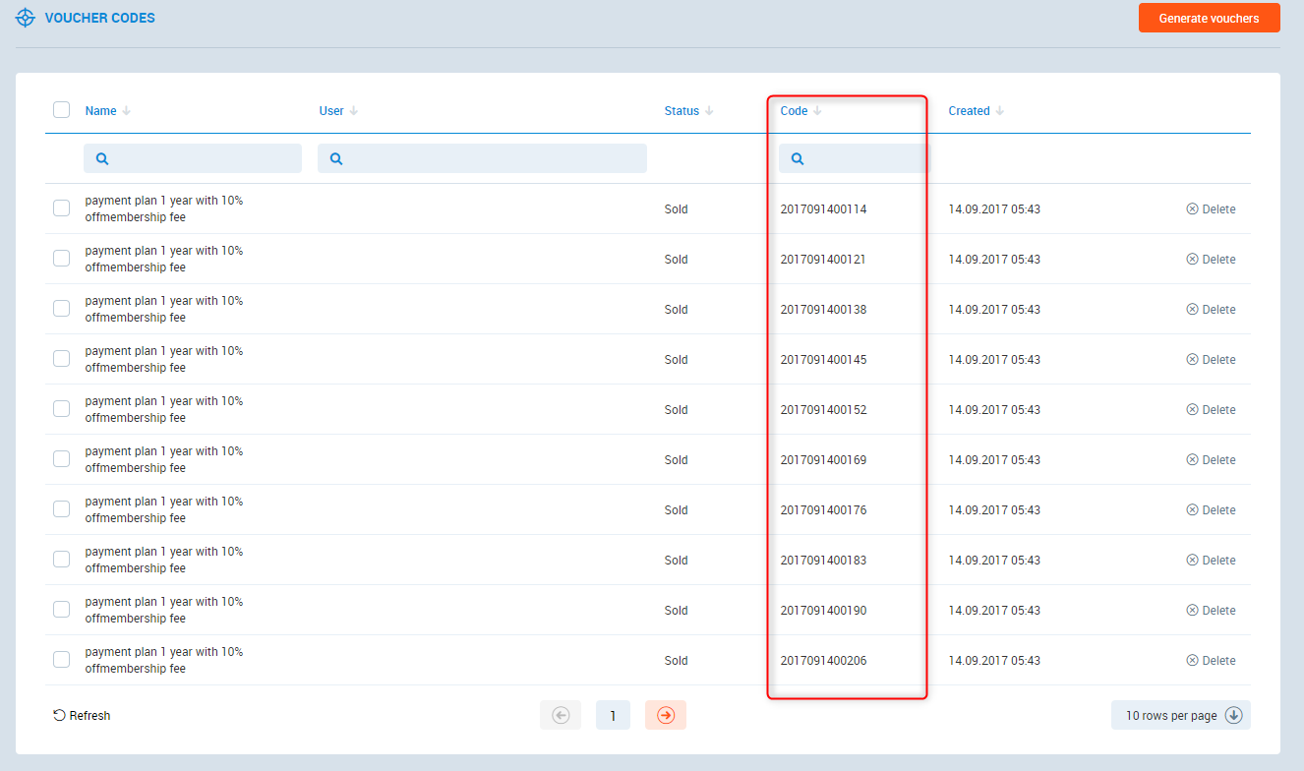Screen dimensions: 1304x771
Task: Toggle the select-all checkbox in header
Action: tap(61, 109)
